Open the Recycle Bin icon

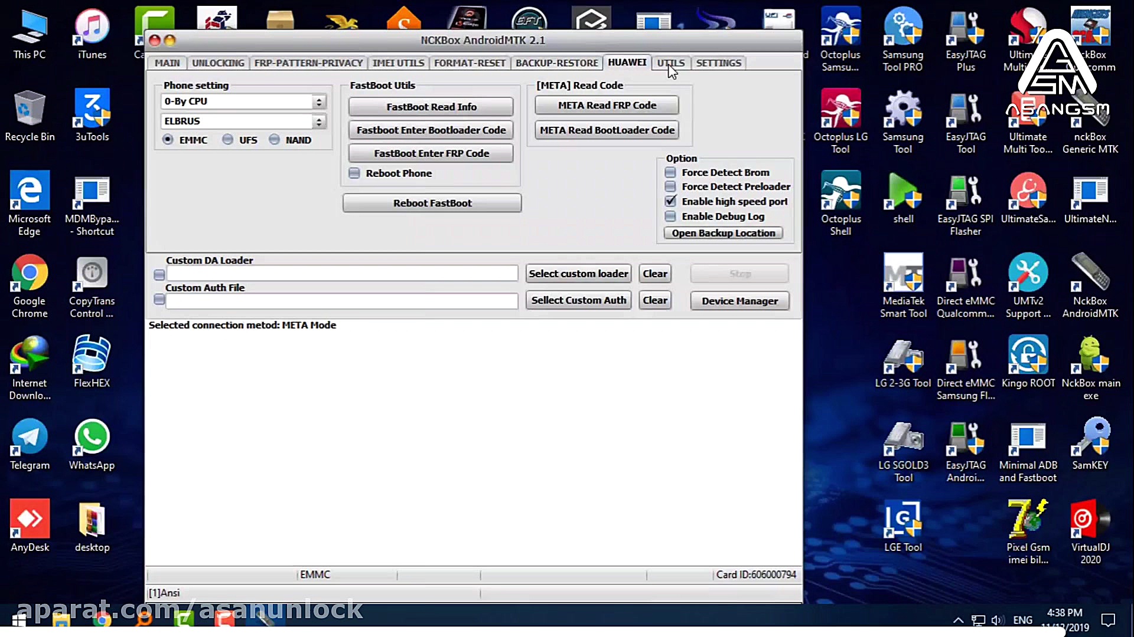[30, 116]
